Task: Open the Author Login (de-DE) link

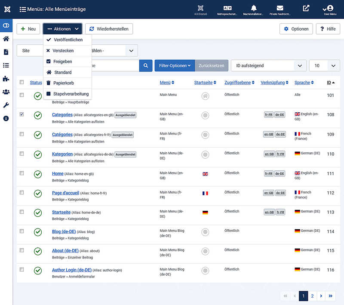Action: [x=71, y=270]
